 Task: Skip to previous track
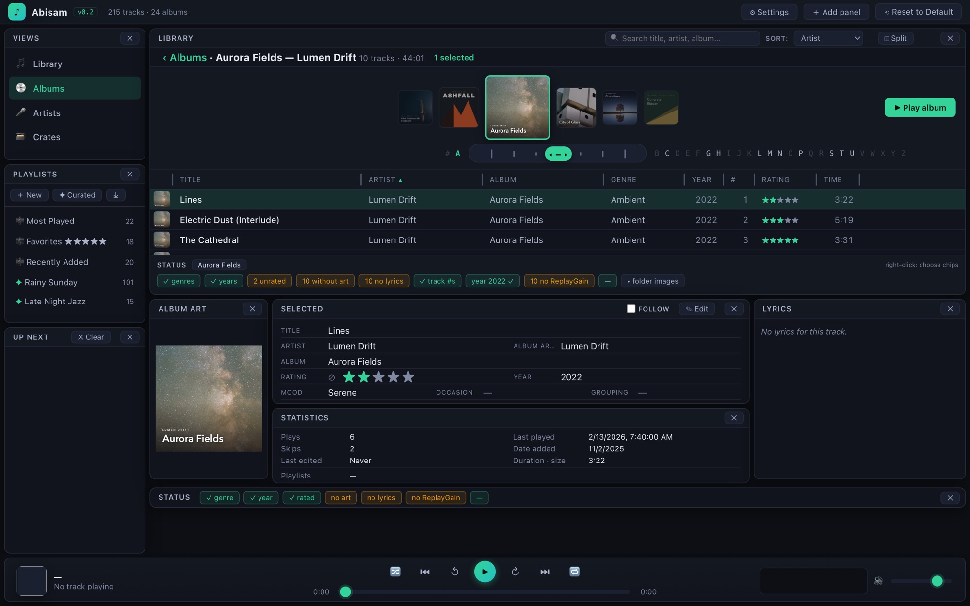425,572
